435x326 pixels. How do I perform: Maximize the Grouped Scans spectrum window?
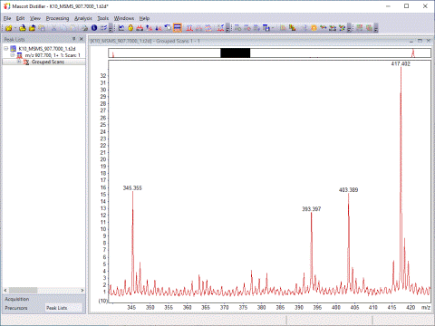point(420,41)
